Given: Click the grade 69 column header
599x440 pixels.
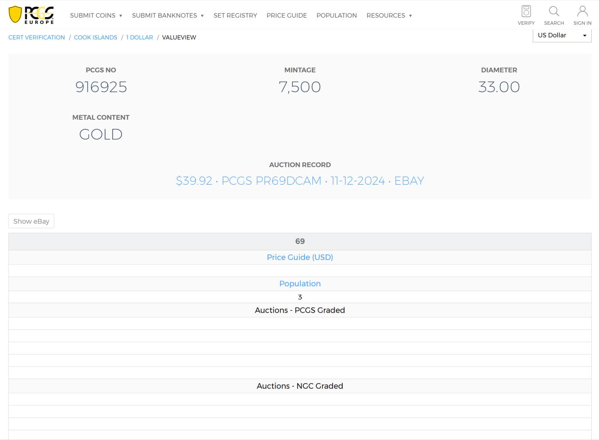Looking at the screenshot, I should (x=299, y=242).
